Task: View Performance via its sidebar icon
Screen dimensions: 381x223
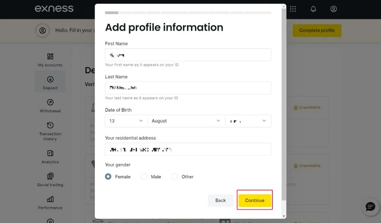Action: [50, 203]
